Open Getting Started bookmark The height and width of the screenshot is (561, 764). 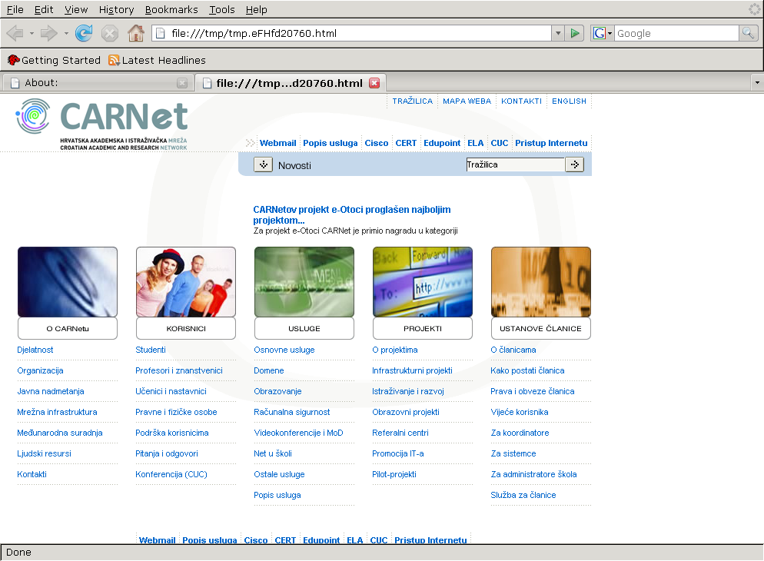(54, 60)
